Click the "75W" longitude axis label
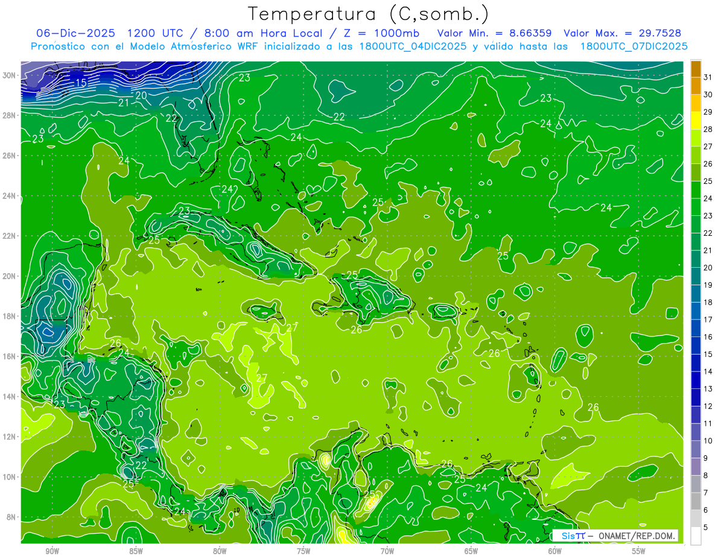The height and width of the screenshot is (559, 724). [x=303, y=551]
